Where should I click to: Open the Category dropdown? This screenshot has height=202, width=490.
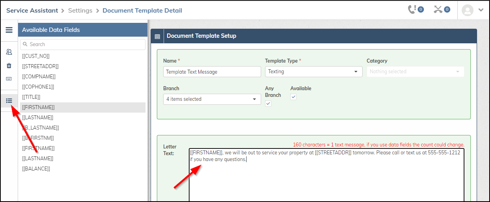point(415,72)
